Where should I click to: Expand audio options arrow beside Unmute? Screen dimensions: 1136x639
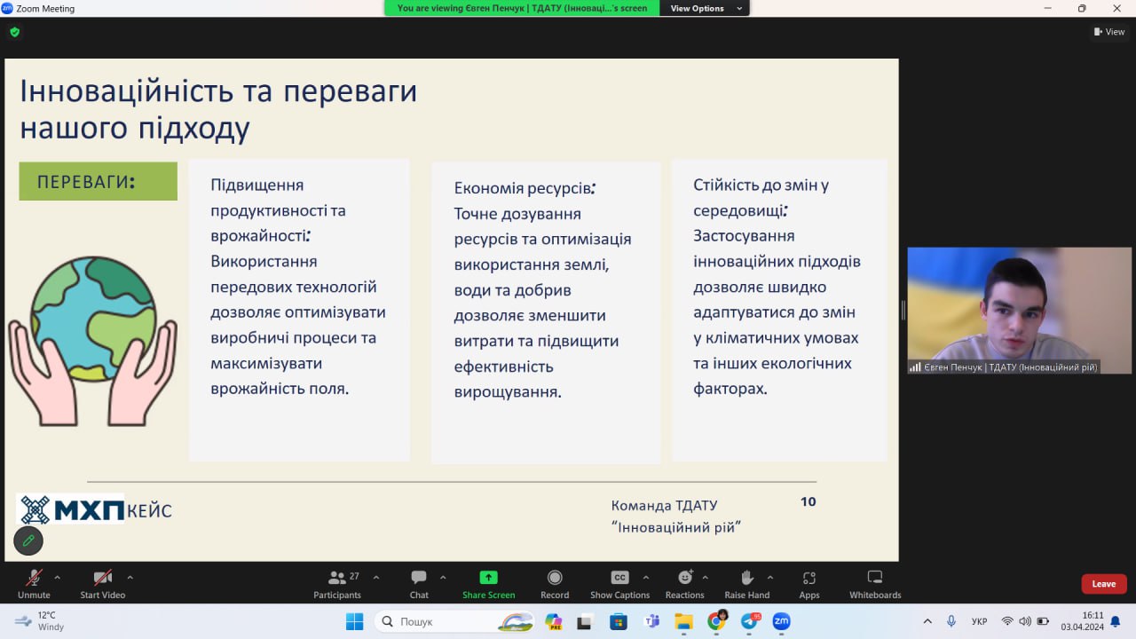pos(58,577)
